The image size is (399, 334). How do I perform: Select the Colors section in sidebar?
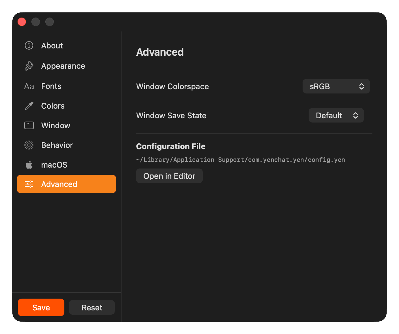[53, 106]
